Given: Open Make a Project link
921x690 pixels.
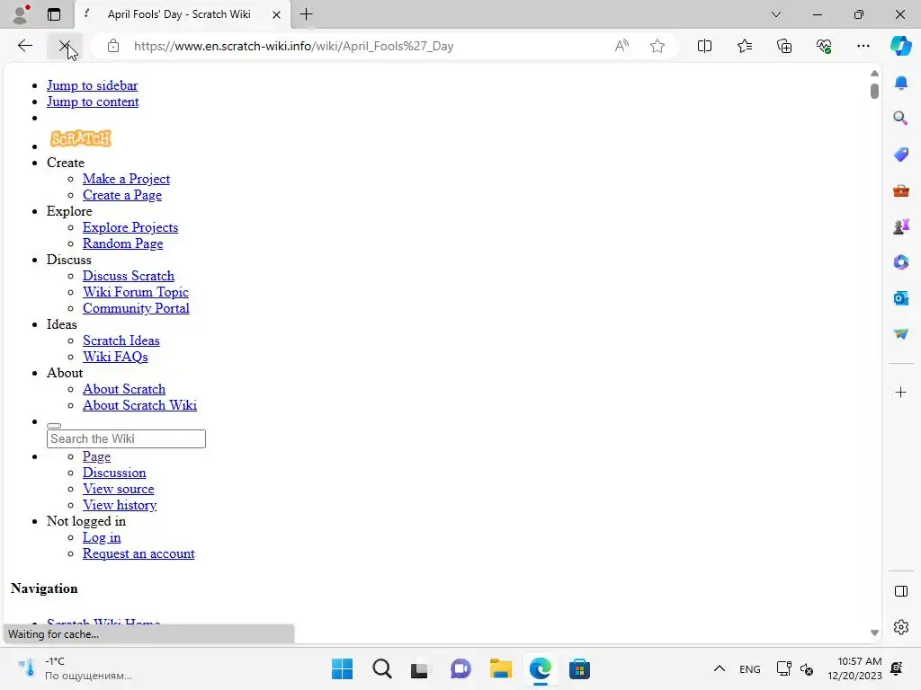Looking at the screenshot, I should (126, 179).
